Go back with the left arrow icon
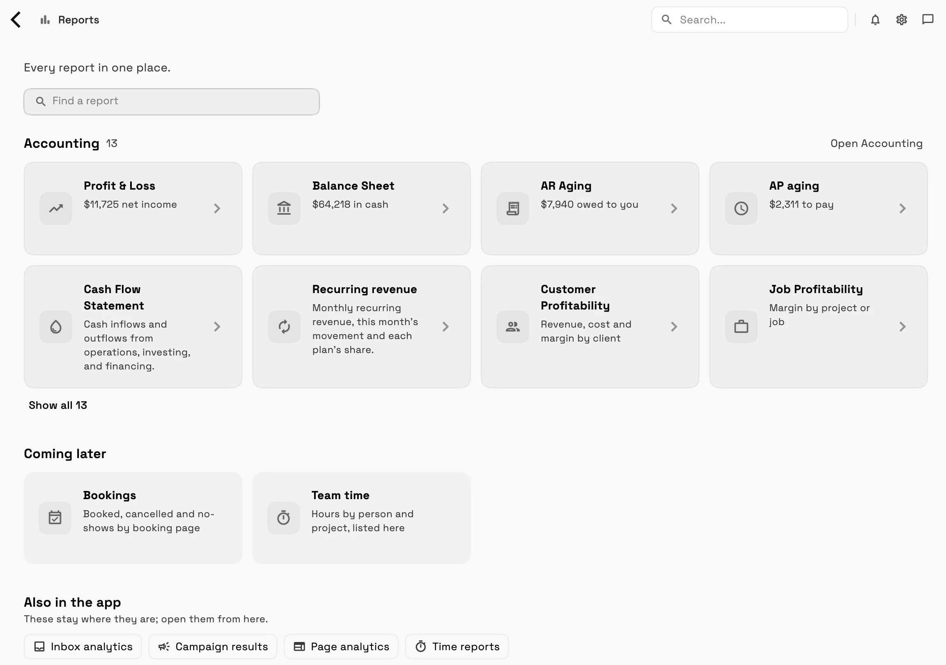 point(16,20)
